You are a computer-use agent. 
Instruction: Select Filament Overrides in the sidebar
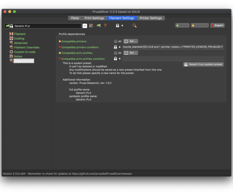point(26,47)
